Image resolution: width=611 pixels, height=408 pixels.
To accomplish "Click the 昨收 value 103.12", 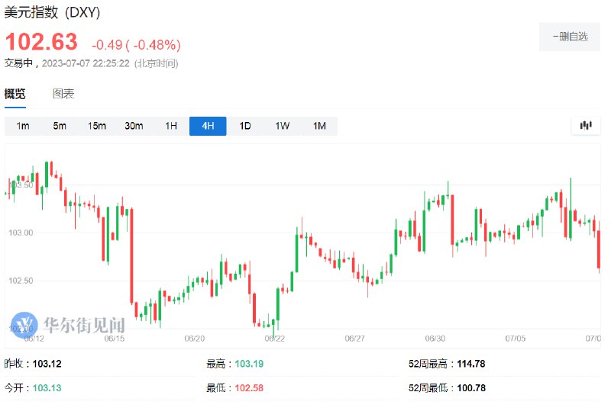I will 47,364.
